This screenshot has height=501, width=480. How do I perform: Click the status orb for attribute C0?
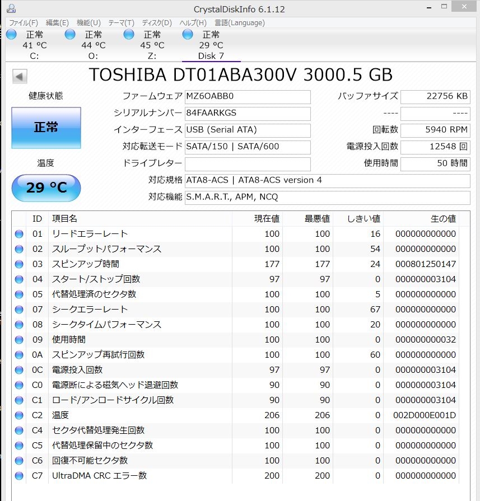(19, 385)
